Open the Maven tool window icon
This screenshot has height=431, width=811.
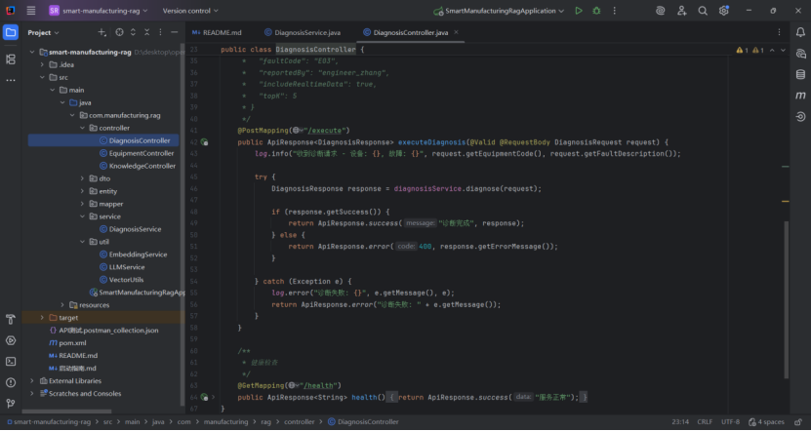point(800,96)
